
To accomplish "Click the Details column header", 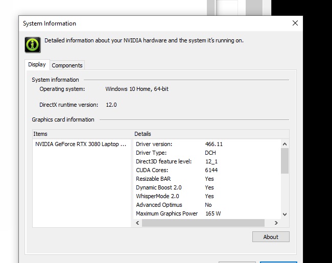I will (x=211, y=134).
